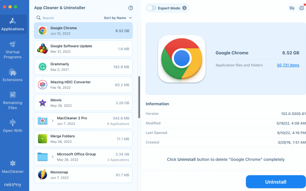306x191 pixels.
Task: Click the Grammarly app icon
Action: pos(42,67)
